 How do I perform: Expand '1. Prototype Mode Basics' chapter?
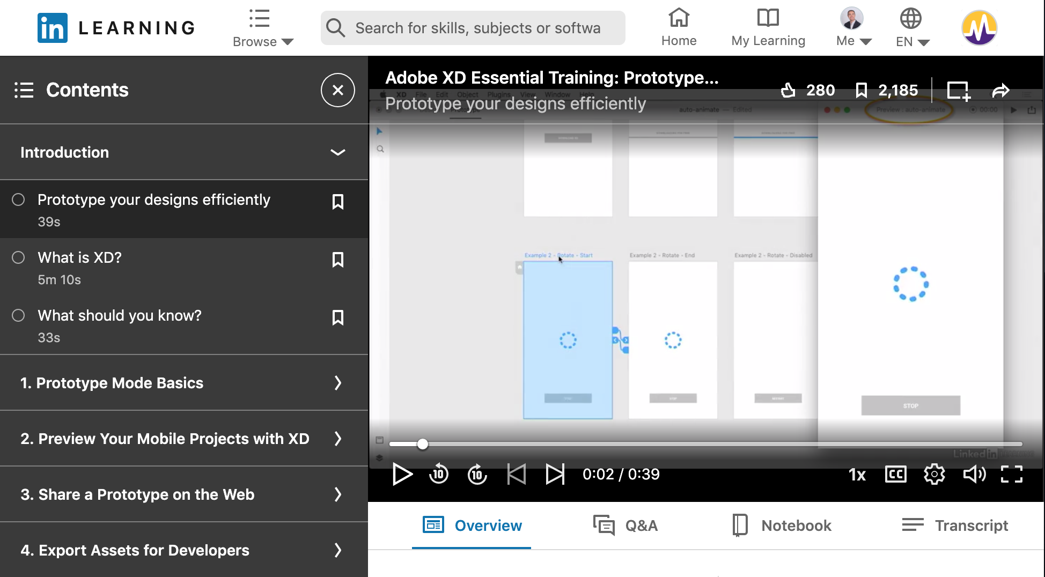[337, 383]
